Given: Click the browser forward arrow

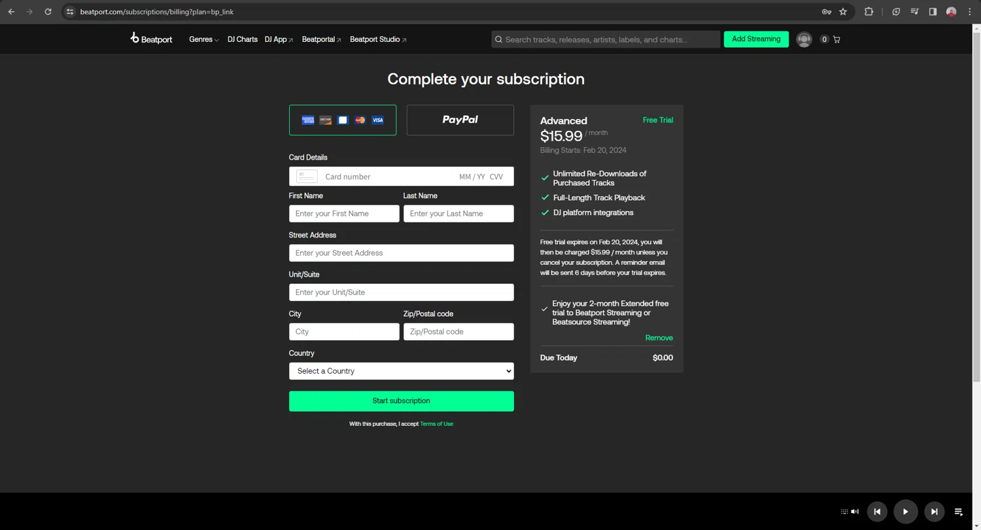Looking at the screenshot, I should (x=29, y=12).
